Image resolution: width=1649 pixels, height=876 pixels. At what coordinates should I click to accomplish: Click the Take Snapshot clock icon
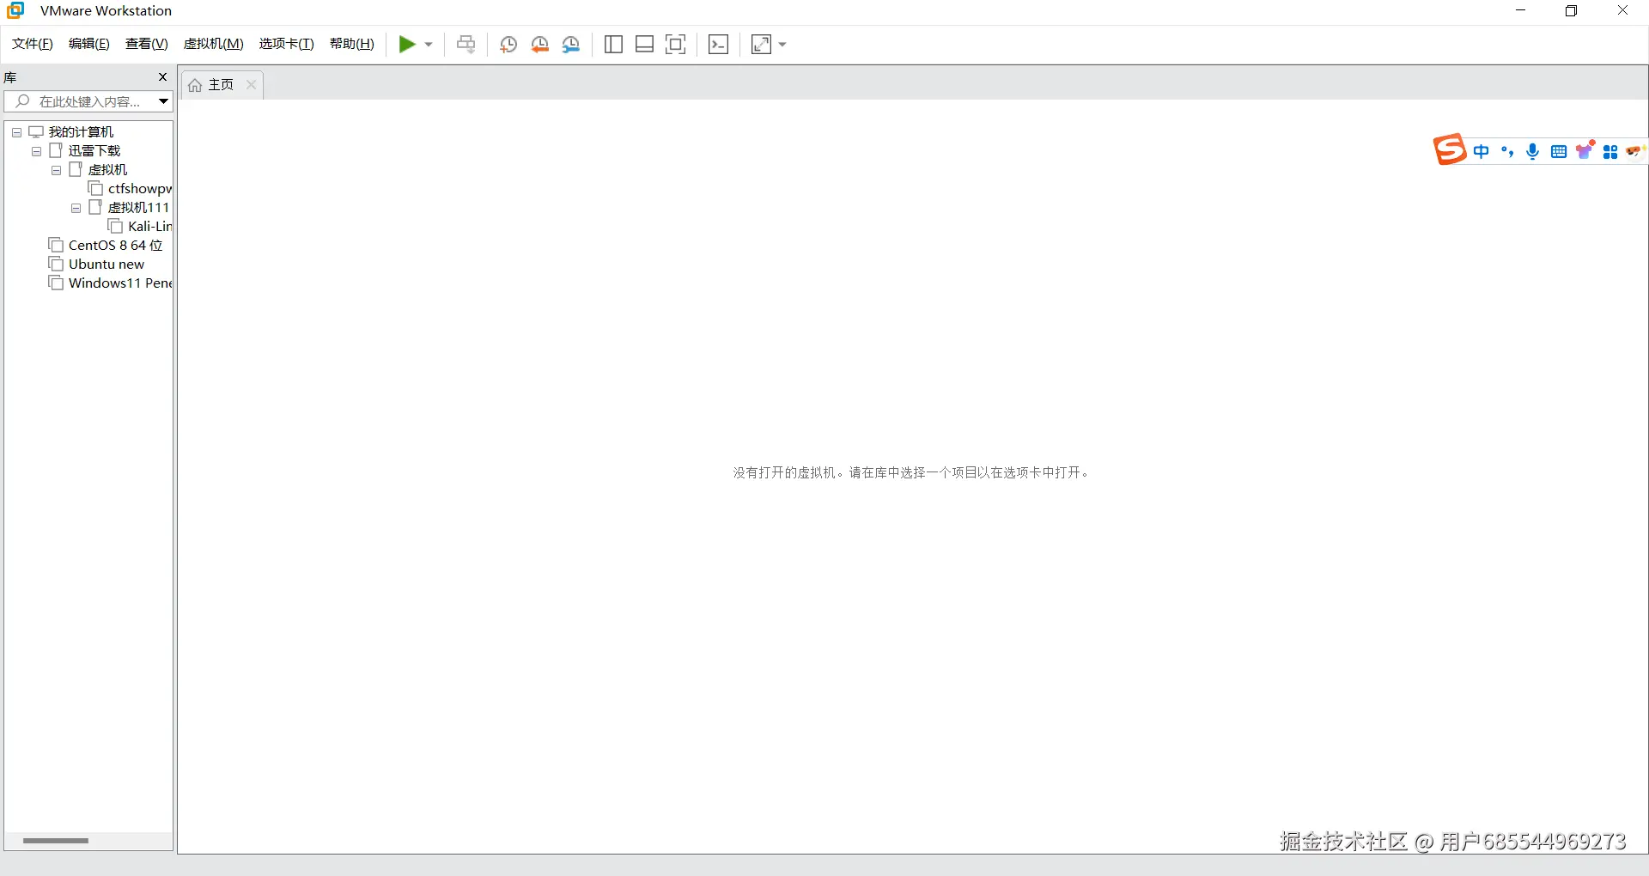(x=508, y=45)
